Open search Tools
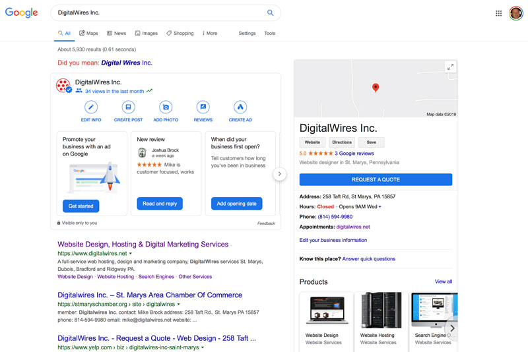The image size is (528, 352). [x=270, y=33]
